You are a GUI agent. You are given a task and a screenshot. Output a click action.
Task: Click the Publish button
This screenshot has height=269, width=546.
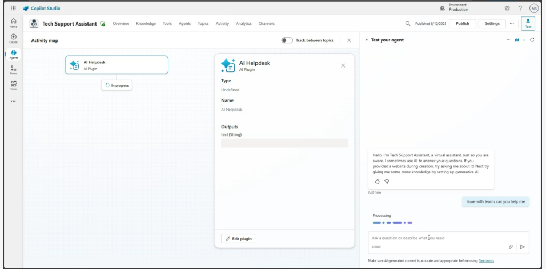pyautogui.click(x=462, y=23)
